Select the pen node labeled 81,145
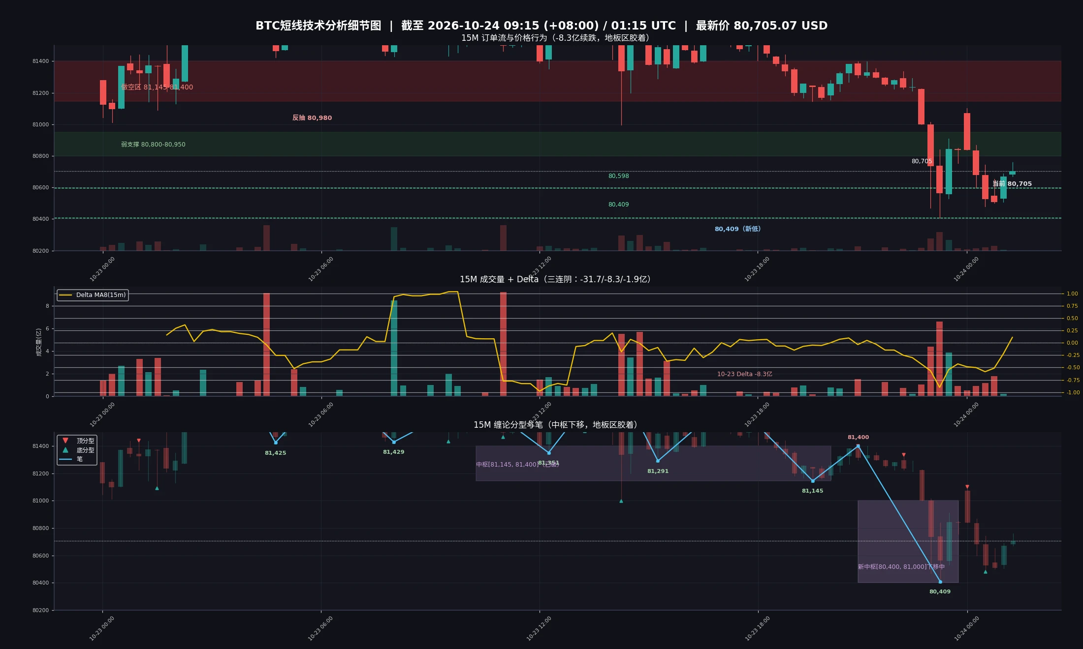The image size is (1083, 649). [x=813, y=481]
